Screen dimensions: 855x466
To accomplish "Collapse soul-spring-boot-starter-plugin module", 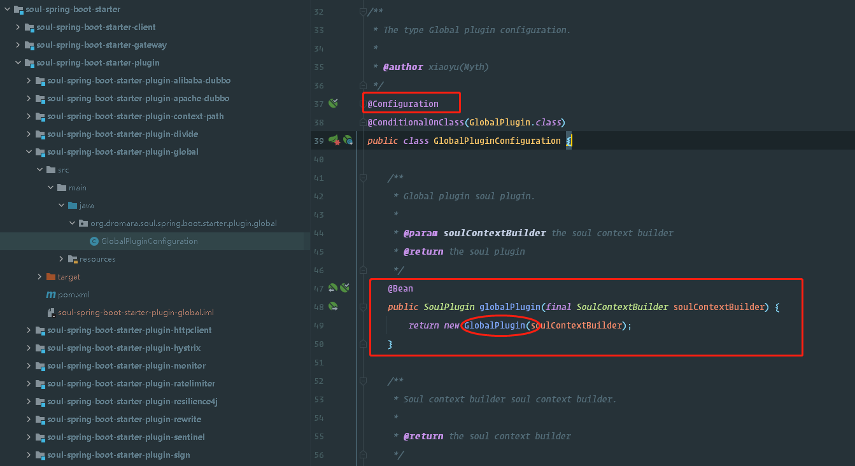I will click(x=18, y=63).
